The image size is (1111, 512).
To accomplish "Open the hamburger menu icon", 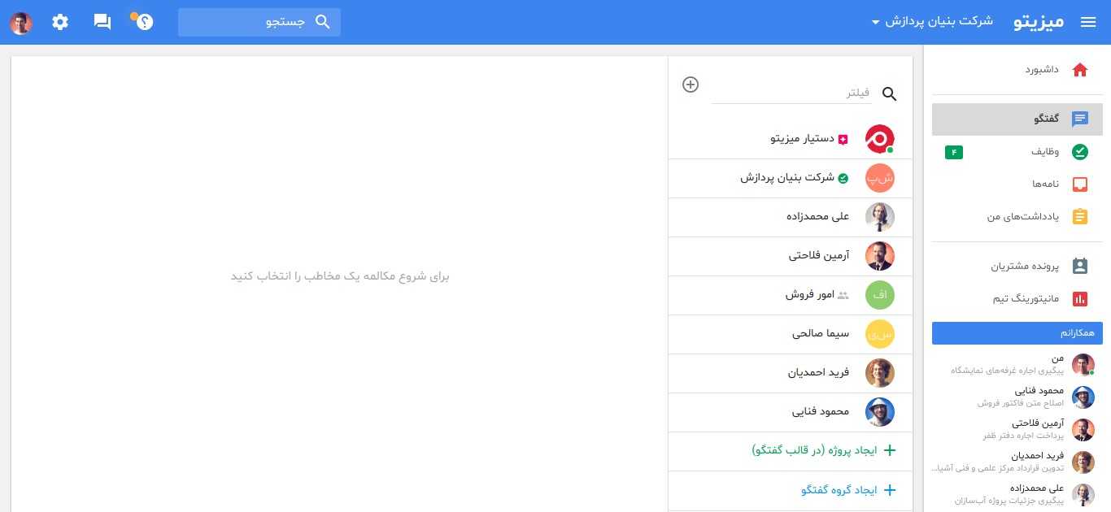I will [x=1088, y=22].
